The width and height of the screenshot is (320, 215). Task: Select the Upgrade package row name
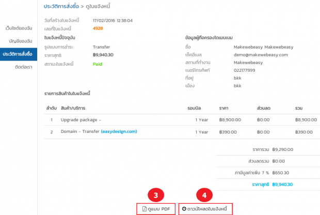click(x=81, y=119)
